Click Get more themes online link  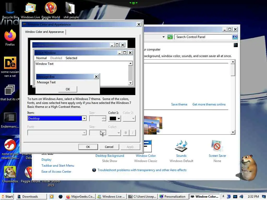[x=209, y=104]
